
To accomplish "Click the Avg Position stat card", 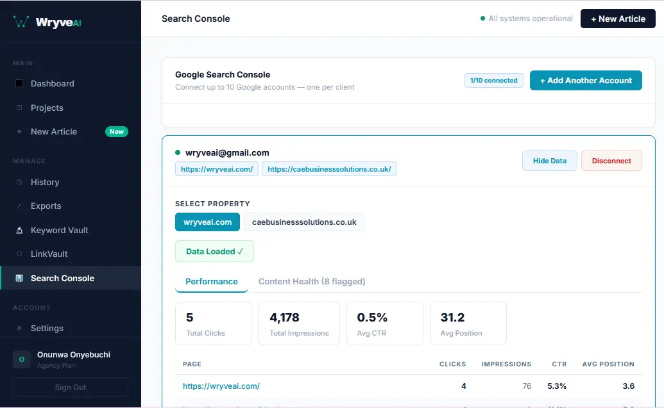I will 468,323.
